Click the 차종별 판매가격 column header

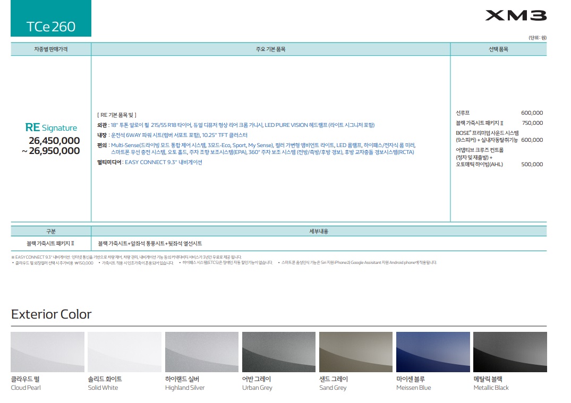pos(51,49)
